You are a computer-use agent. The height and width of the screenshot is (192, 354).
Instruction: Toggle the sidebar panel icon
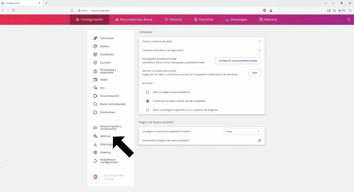[x=329, y=11]
